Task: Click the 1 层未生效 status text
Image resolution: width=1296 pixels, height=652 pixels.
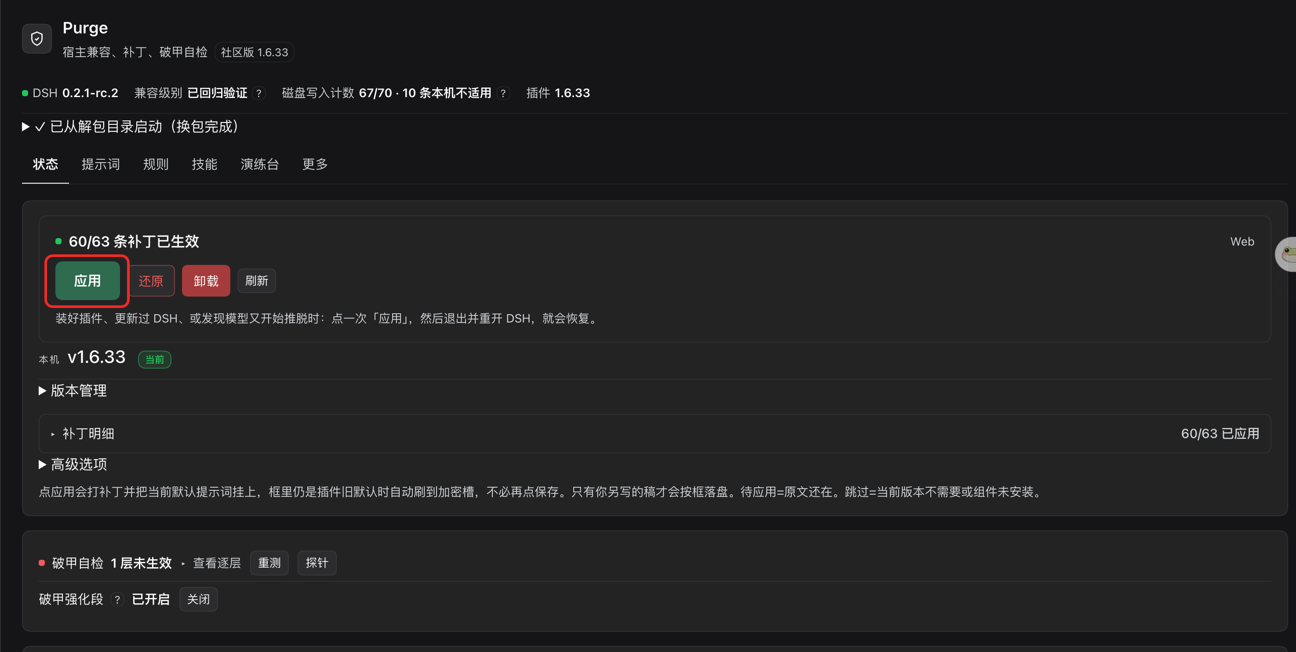Action: coord(142,563)
